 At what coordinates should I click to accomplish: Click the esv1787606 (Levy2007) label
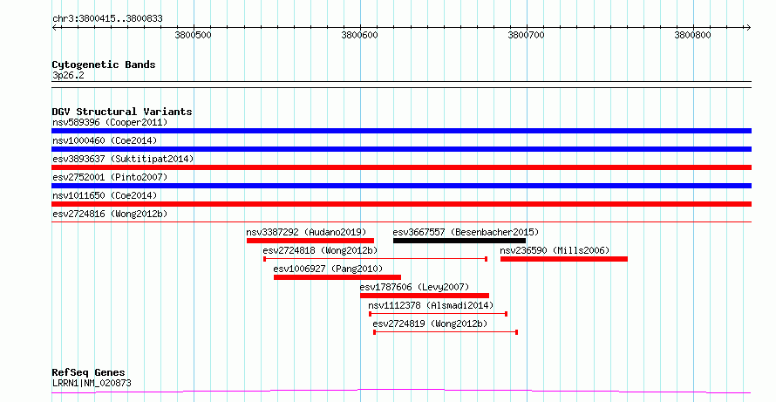coord(414,287)
